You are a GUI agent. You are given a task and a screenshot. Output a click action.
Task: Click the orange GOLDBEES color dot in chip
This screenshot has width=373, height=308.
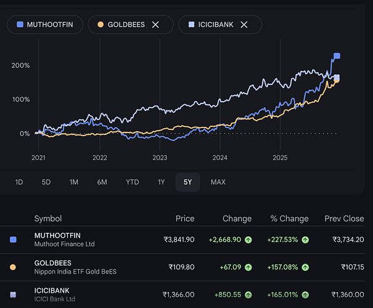click(100, 24)
